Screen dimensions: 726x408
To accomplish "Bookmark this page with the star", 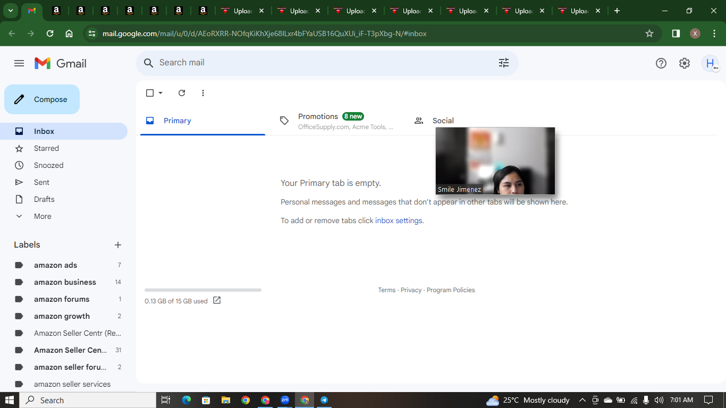I will [649, 33].
